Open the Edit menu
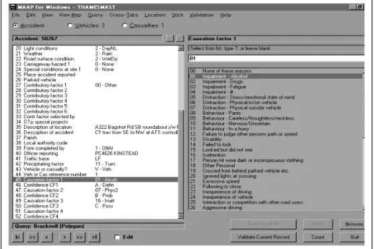Screen dimensions: 374x249 point(31,15)
